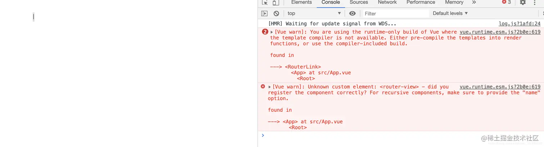Click the error icon beside router-view warning

pos(263,86)
